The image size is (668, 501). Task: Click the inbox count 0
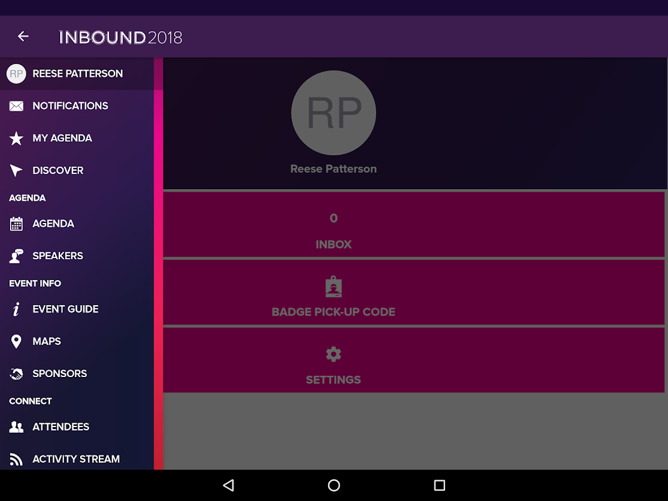pyautogui.click(x=334, y=219)
